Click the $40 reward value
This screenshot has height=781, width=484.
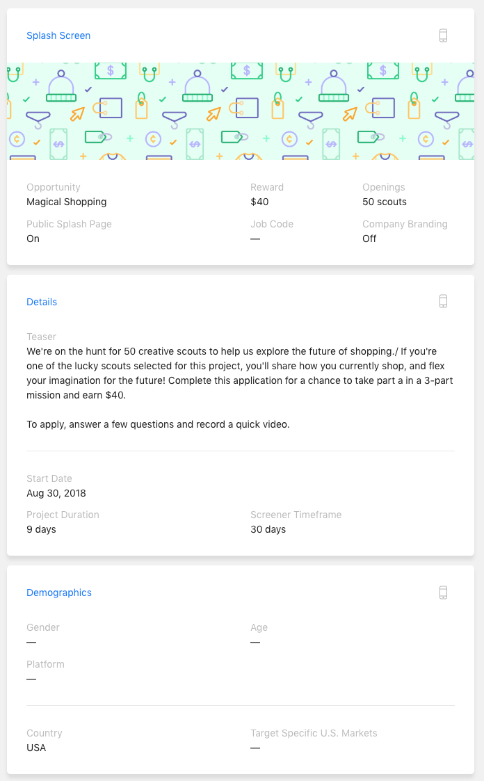259,202
